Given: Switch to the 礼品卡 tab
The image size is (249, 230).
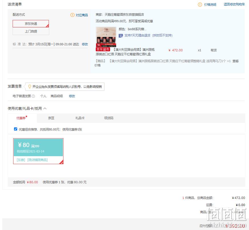Looking at the screenshot, I should [x=80, y=118].
